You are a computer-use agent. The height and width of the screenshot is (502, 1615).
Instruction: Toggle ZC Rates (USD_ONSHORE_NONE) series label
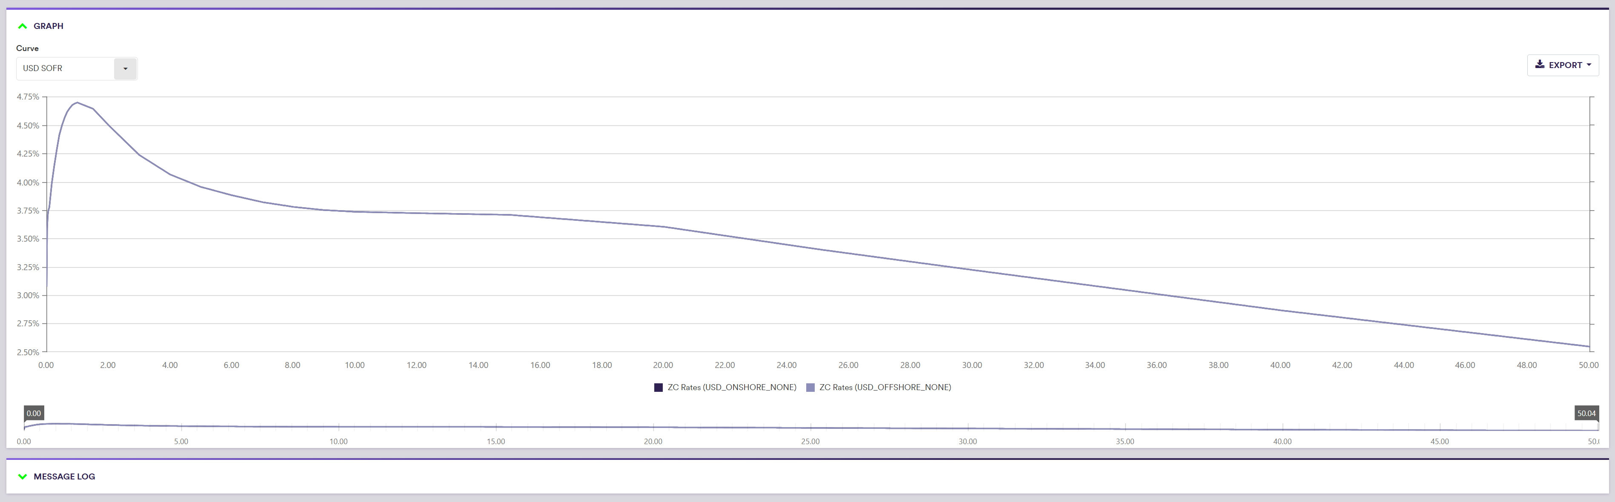tap(732, 387)
